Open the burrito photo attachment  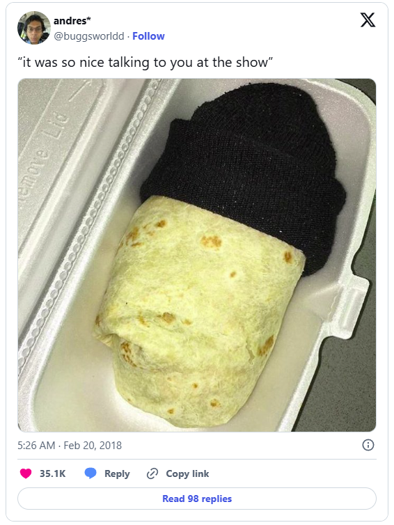click(x=197, y=255)
